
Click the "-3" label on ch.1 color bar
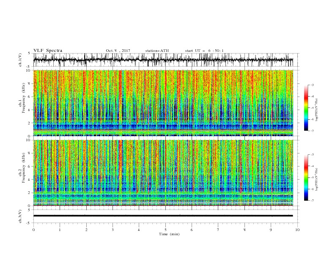[312, 85]
